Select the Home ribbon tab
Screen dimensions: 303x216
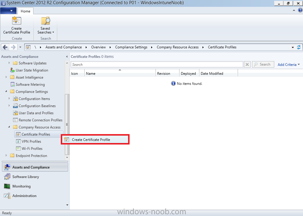pos(25,11)
